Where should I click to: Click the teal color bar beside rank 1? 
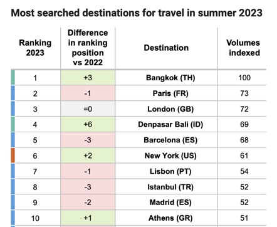(13, 78)
